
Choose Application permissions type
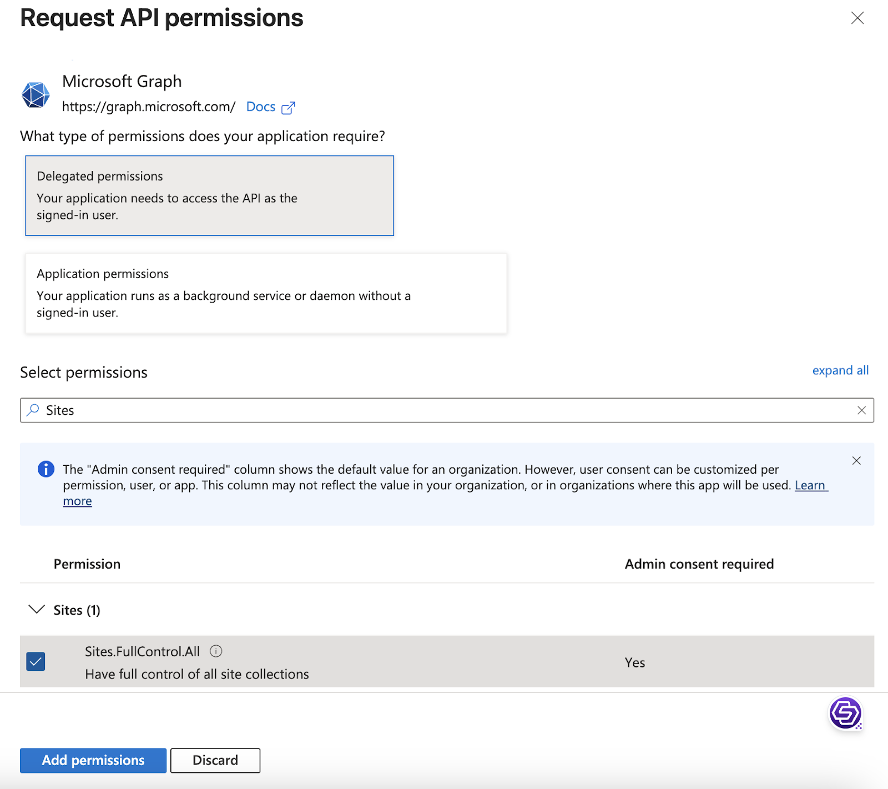point(266,293)
